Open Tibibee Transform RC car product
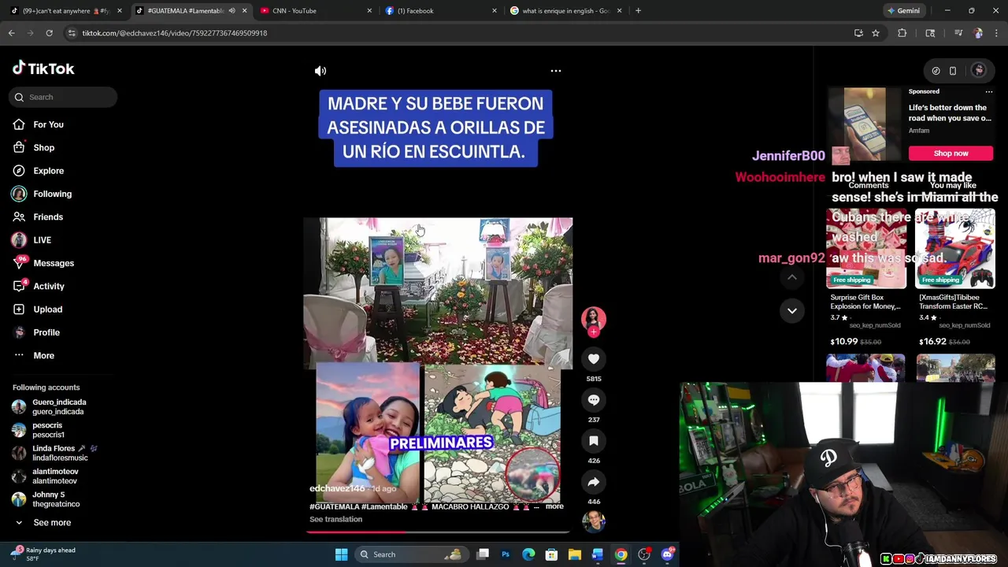 (x=955, y=249)
